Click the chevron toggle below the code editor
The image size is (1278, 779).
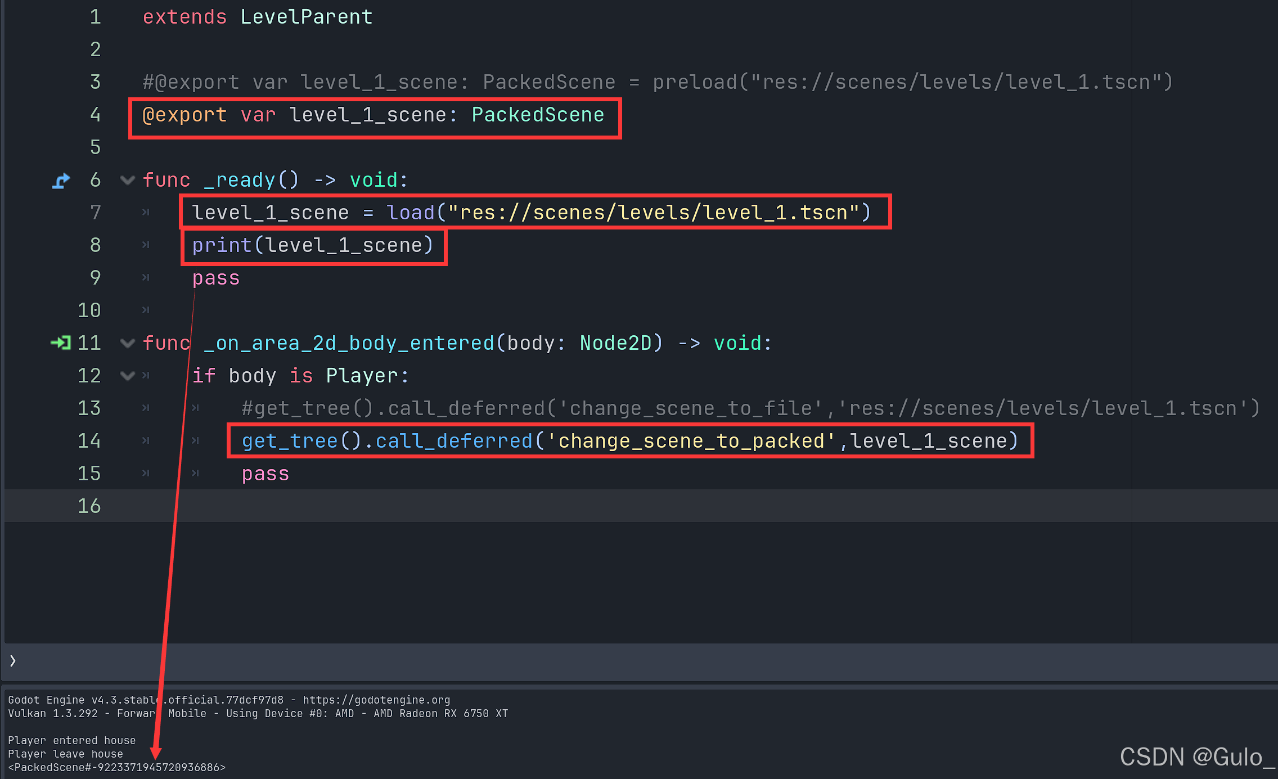click(12, 661)
